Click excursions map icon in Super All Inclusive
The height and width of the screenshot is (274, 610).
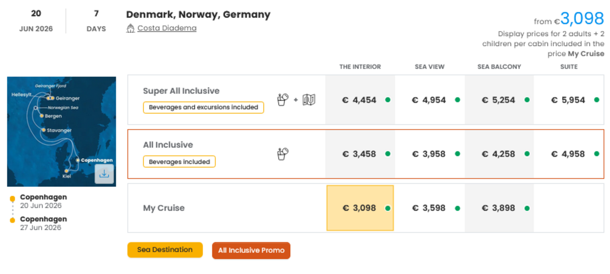(x=309, y=100)
